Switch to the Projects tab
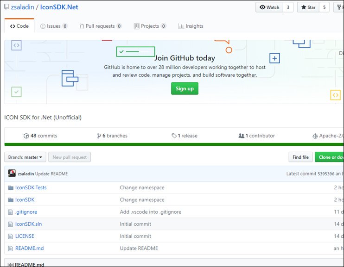Viewport: 344px width, 267px height. click(x=150, y=26)
